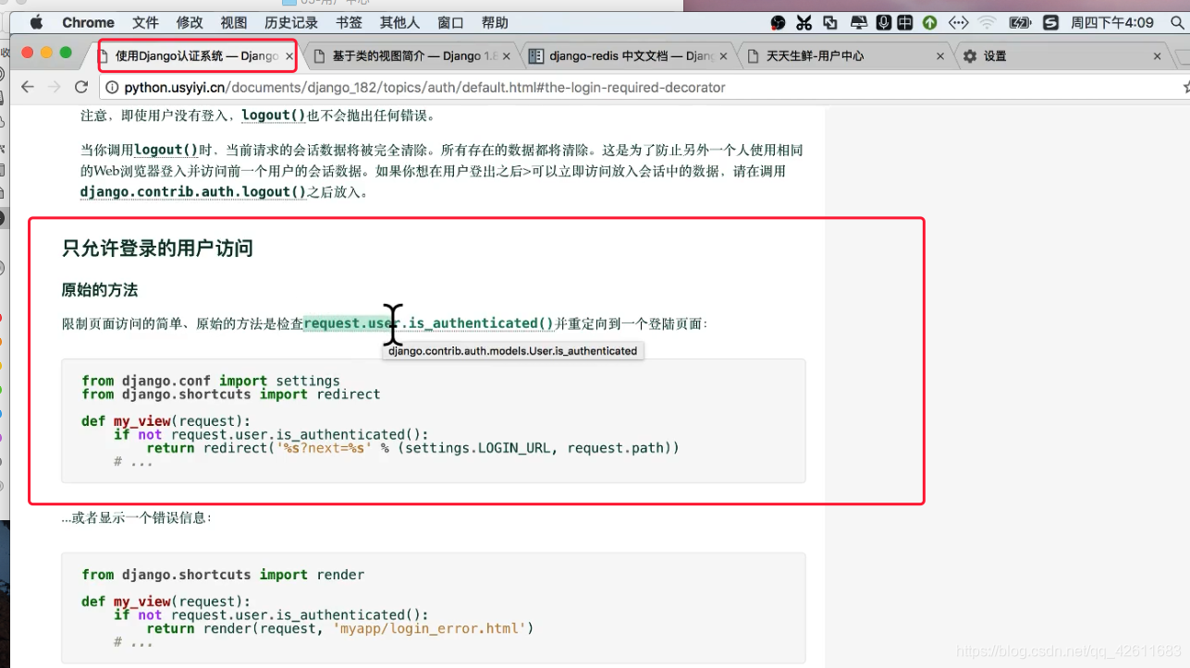Click the browser forward arrow

54,87
